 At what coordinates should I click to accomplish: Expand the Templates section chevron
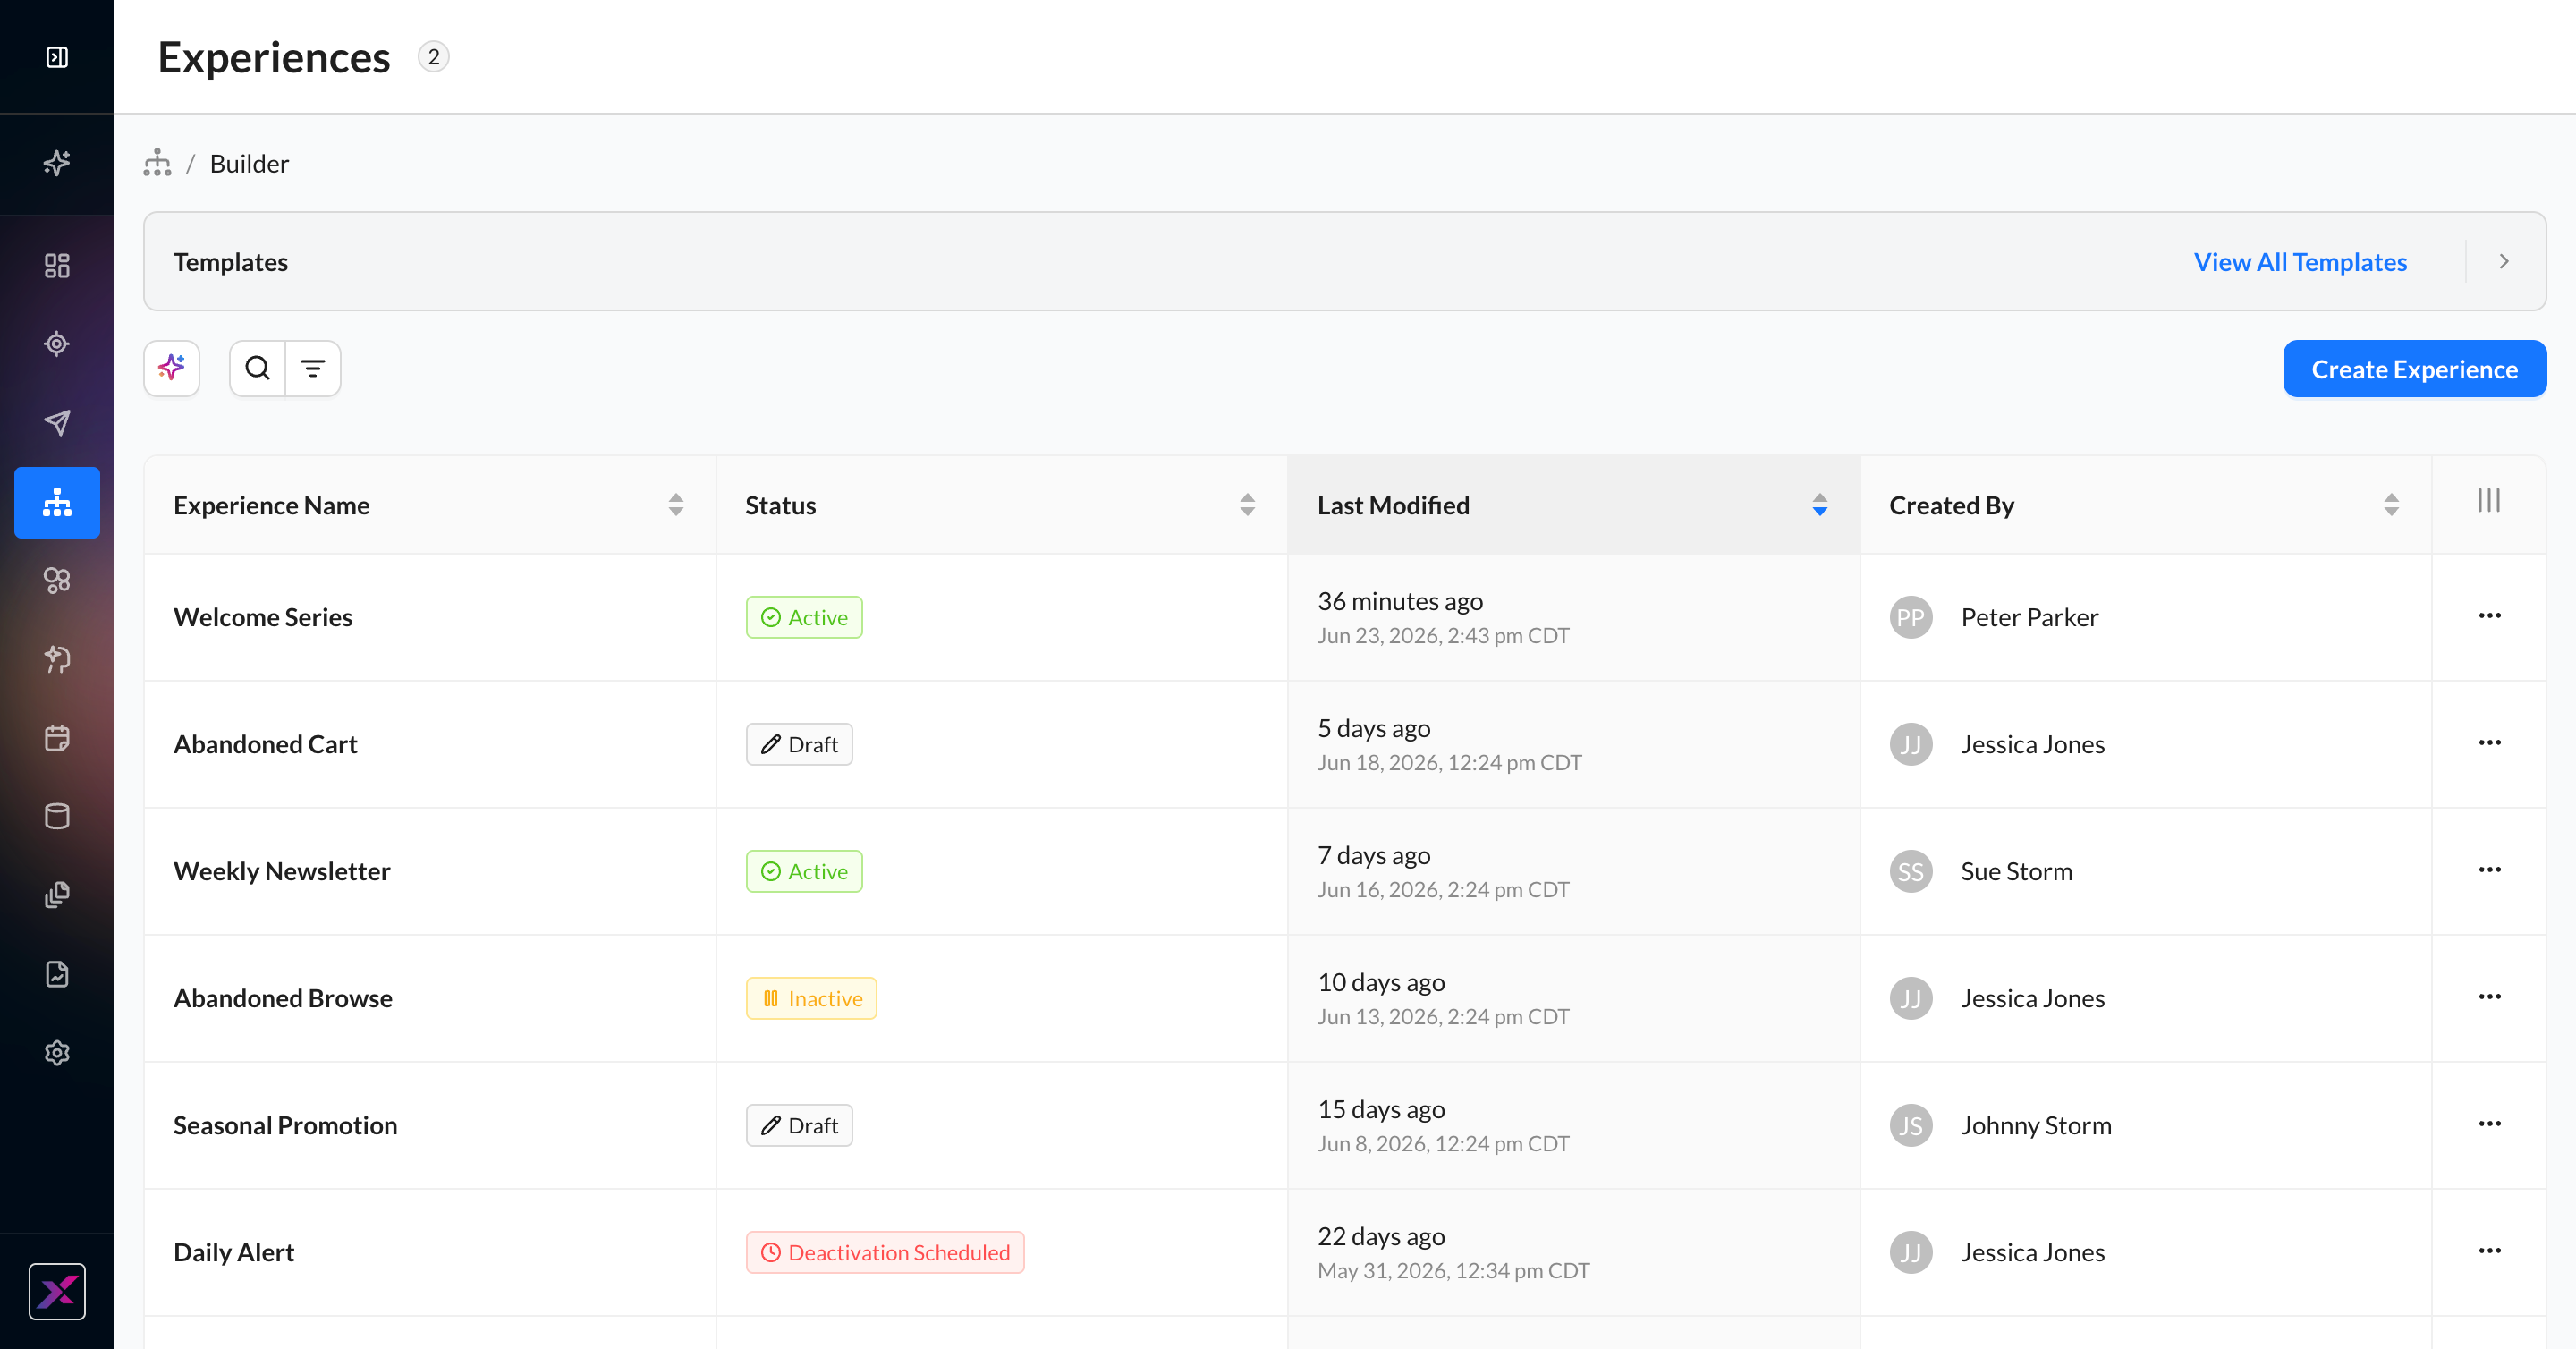click(x=2504, y=262)
